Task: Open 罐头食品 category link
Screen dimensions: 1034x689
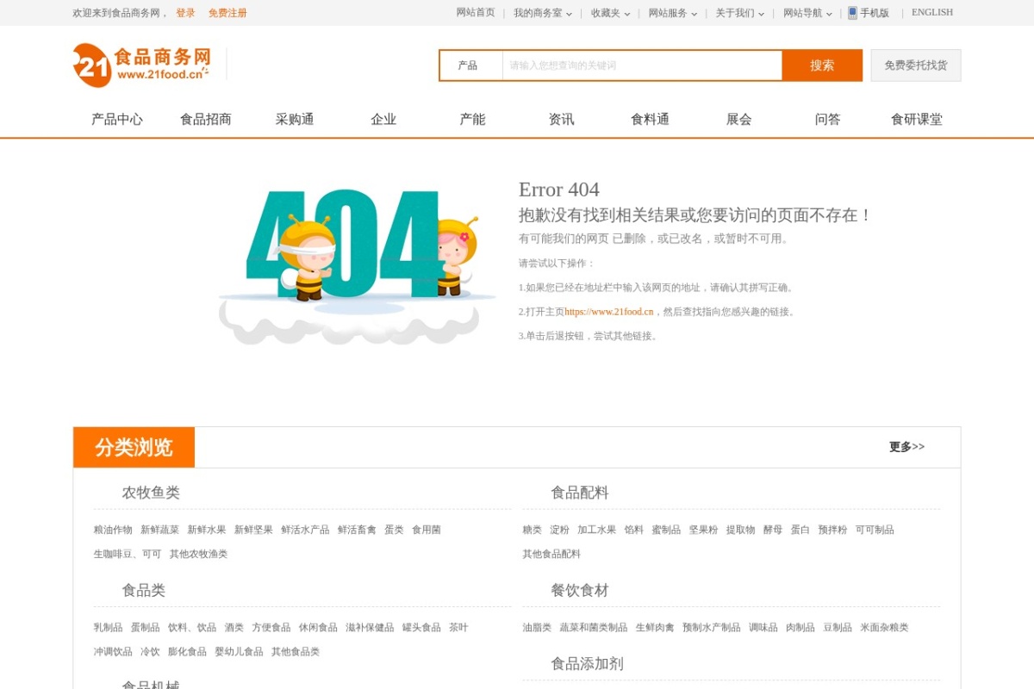Action: [421, 627]
